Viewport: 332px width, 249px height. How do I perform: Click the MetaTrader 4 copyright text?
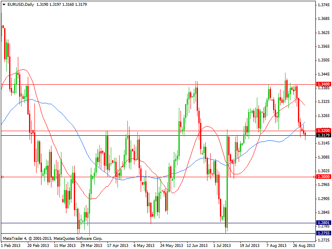[52, 239]
